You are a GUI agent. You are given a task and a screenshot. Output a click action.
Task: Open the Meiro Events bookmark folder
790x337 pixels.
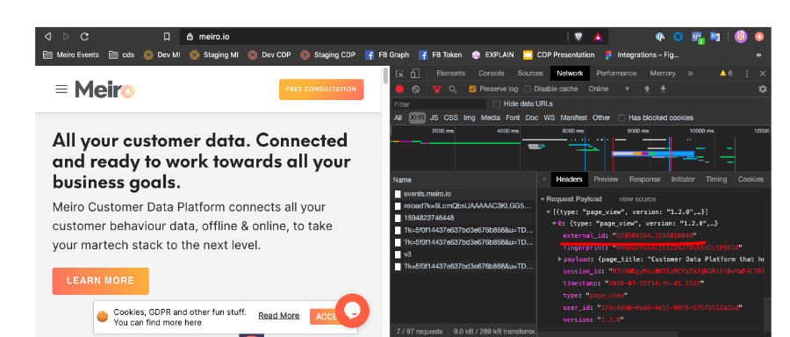pyautogui.click(x=71, y=55)
